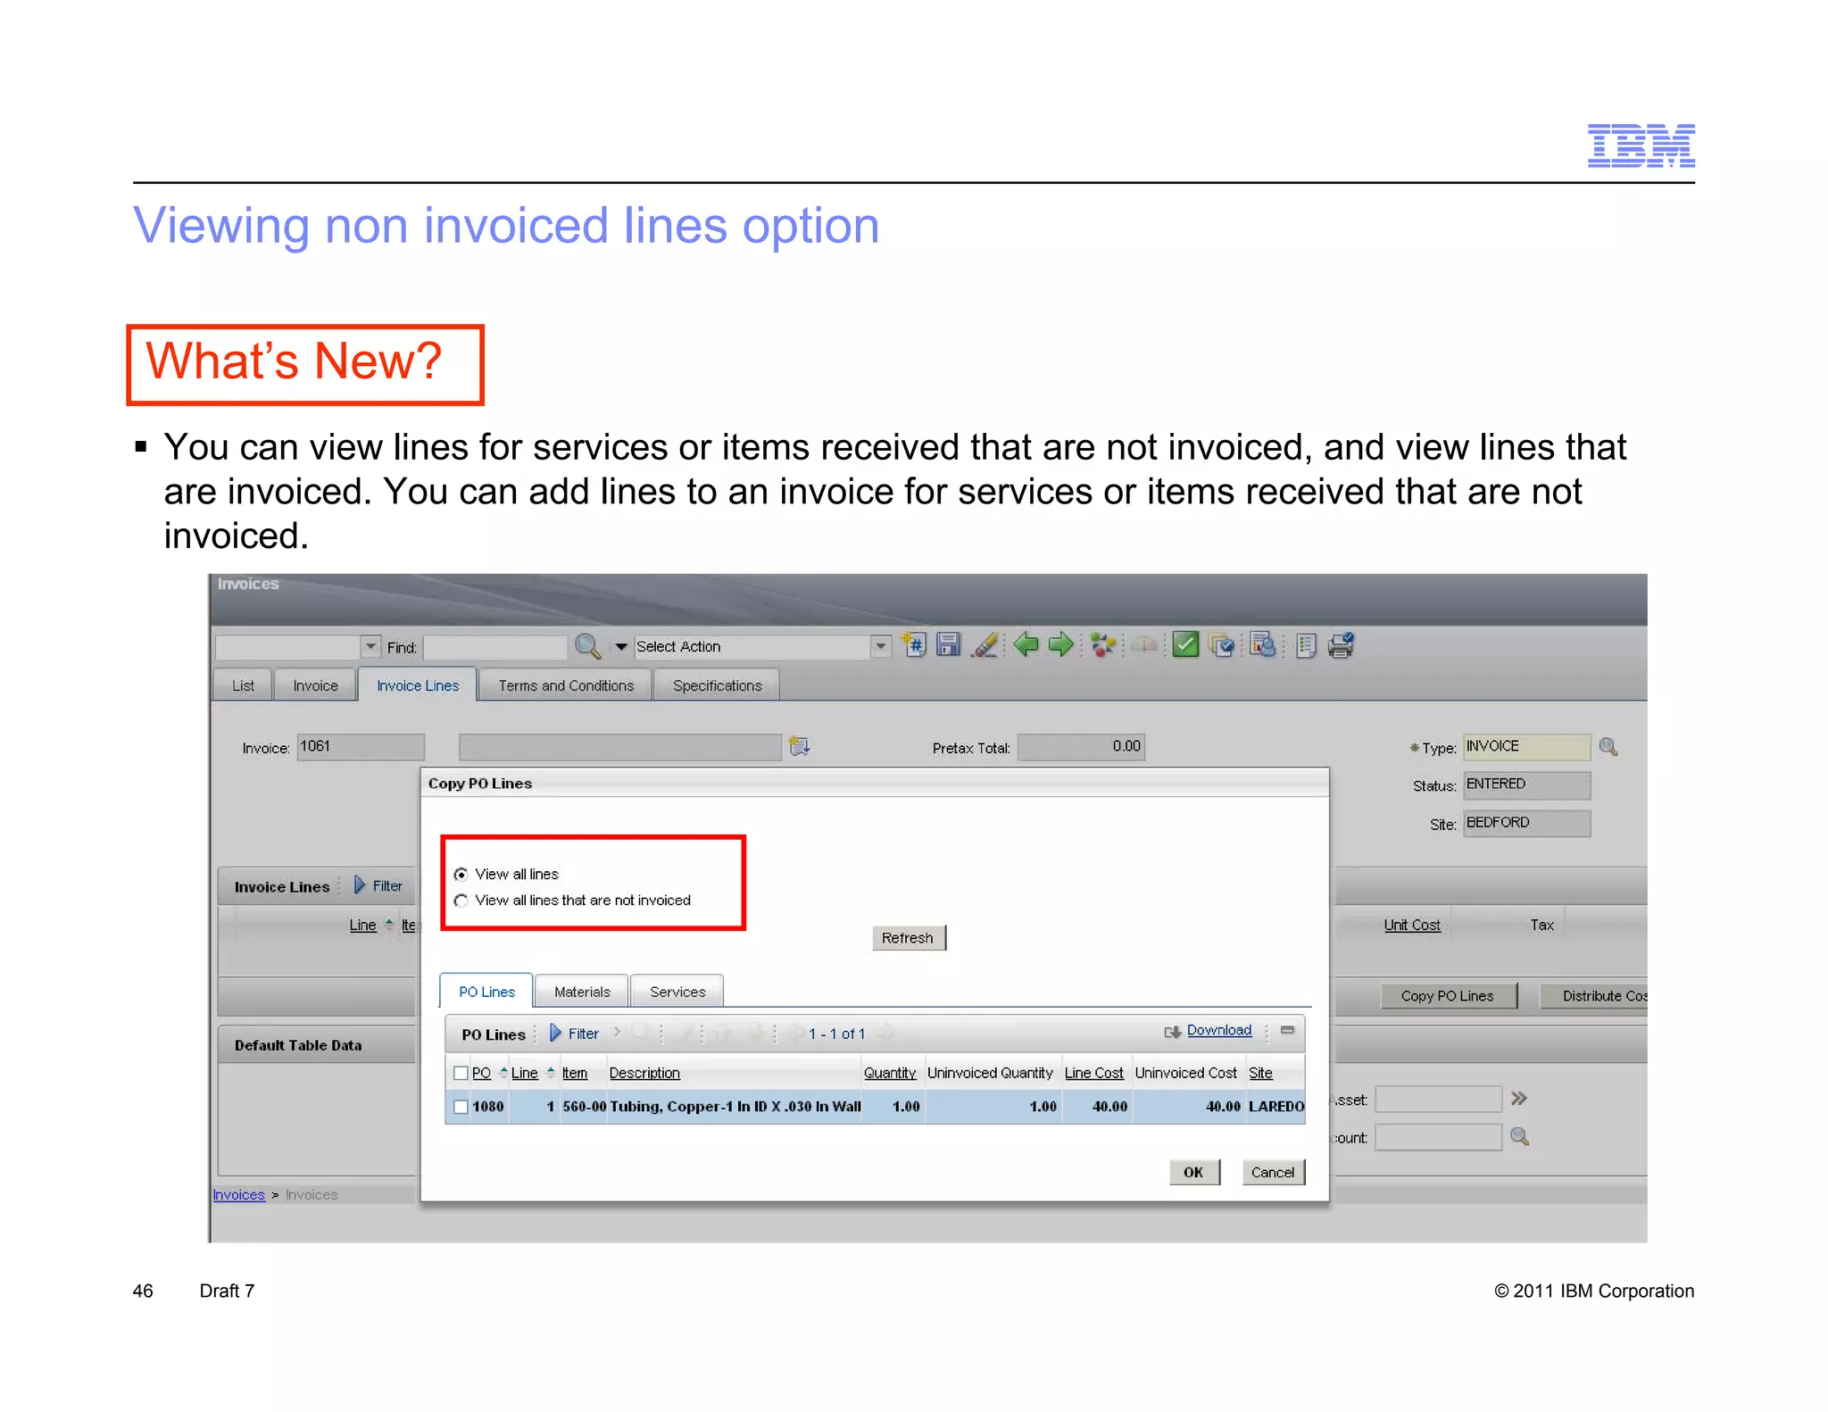Click the green checkmark Approve icon

tap(1185, 644)
